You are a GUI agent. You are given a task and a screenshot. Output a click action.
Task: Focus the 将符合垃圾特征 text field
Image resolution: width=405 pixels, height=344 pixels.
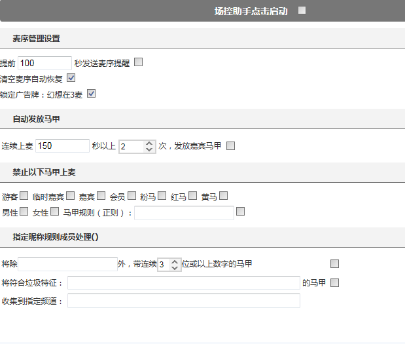point(183,282)
